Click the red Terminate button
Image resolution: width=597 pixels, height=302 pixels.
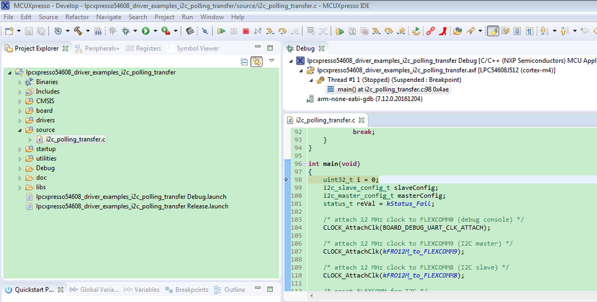(x=245, y=31)
